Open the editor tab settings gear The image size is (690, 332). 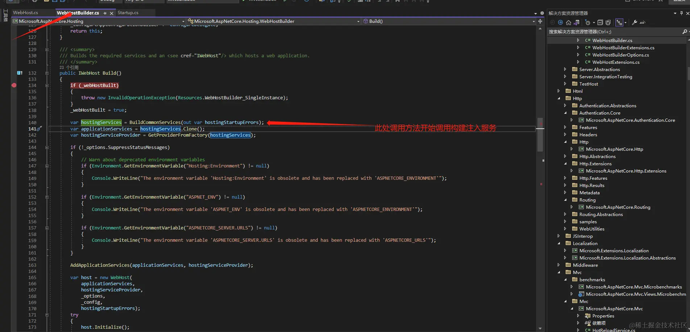point(542,13)
